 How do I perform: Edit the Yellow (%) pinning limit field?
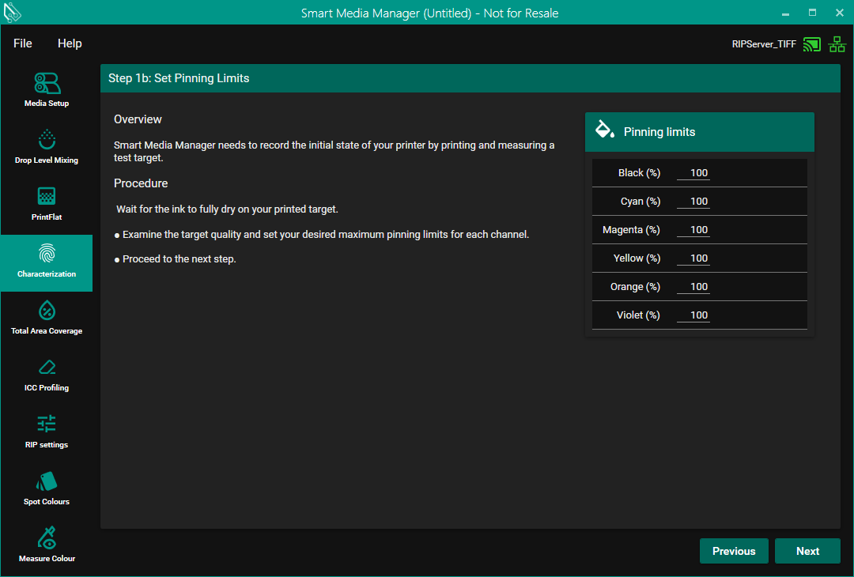pos(693,258)
